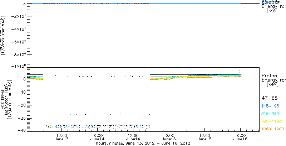286x146 pixels.
Task: Click the -2×10⁴ tick label
Action: (x=18, y=16)
